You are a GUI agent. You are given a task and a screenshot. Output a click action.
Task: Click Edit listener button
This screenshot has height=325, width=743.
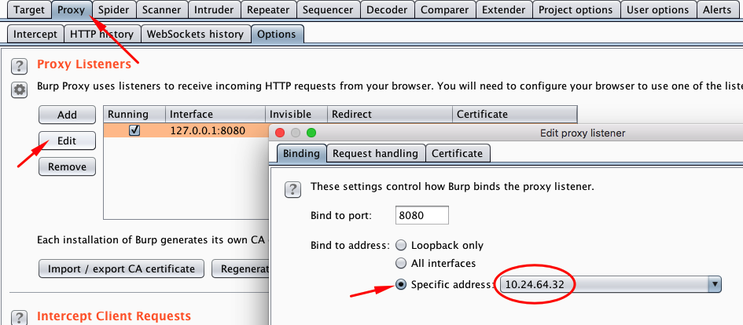[67, 141]
